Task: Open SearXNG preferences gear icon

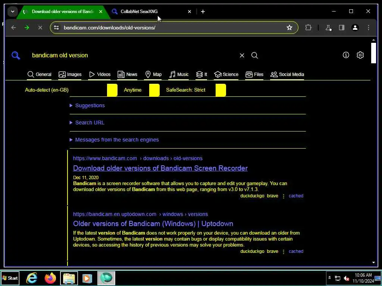Action: 360,55
